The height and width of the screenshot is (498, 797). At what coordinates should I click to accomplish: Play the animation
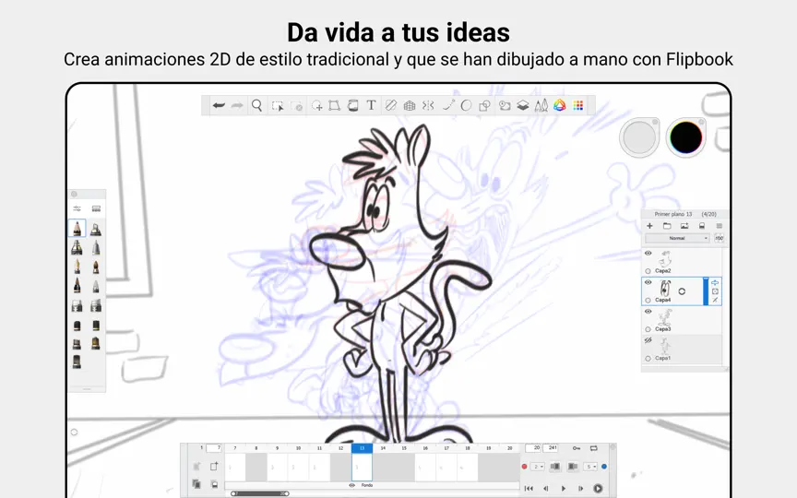point(564,489)
